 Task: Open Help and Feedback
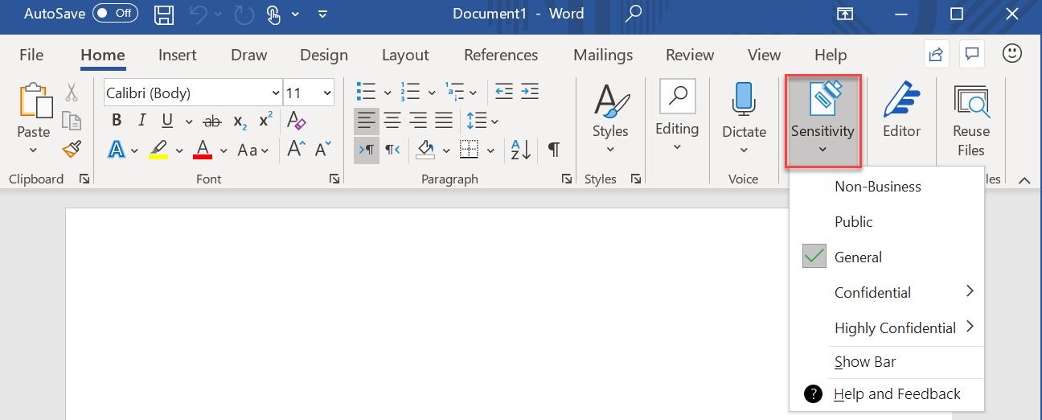point(896,394)
